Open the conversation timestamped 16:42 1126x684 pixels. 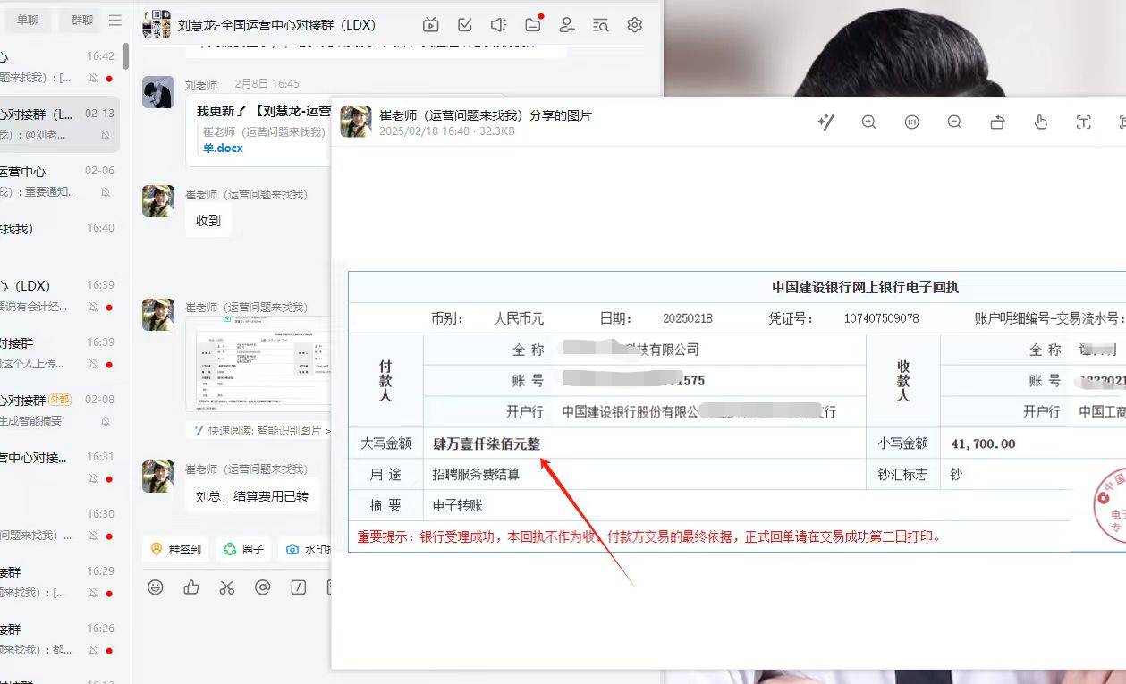[x=60, y=67]
